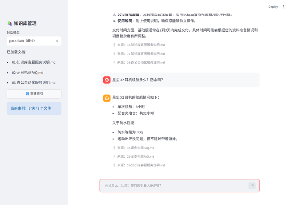Image resolution: width=291 pixels, height=205 pixels.
Task: Click the 星尘 X2 耳机的续航情况如下 line
Action: (136, 97)
